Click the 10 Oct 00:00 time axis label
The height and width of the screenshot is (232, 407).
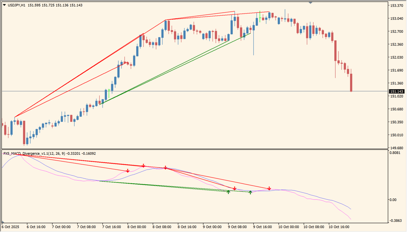[x=288, y=227]
